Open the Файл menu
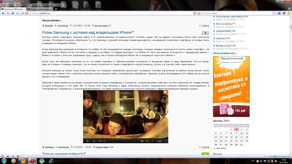The image size is (292, 164). (x=3, y=5)
